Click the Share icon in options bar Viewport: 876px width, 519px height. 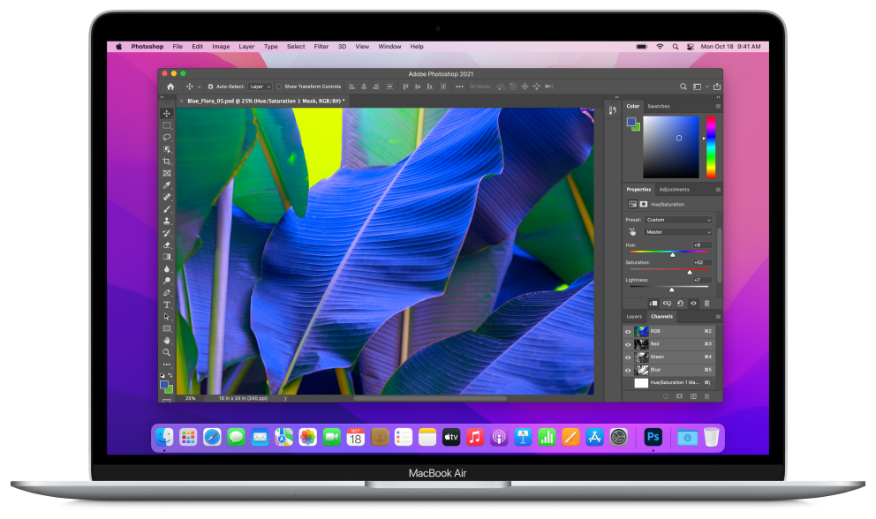point(717,86)
